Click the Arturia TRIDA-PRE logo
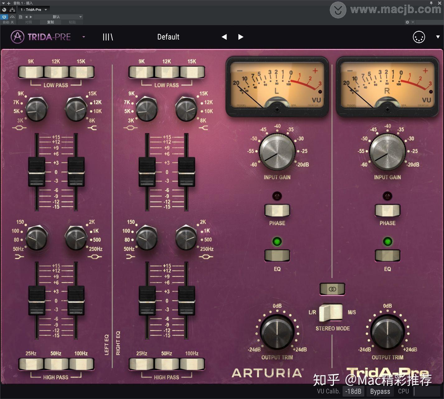Image resolution: width=444 pixels, height=399 pixels. [x=41, y=37]
